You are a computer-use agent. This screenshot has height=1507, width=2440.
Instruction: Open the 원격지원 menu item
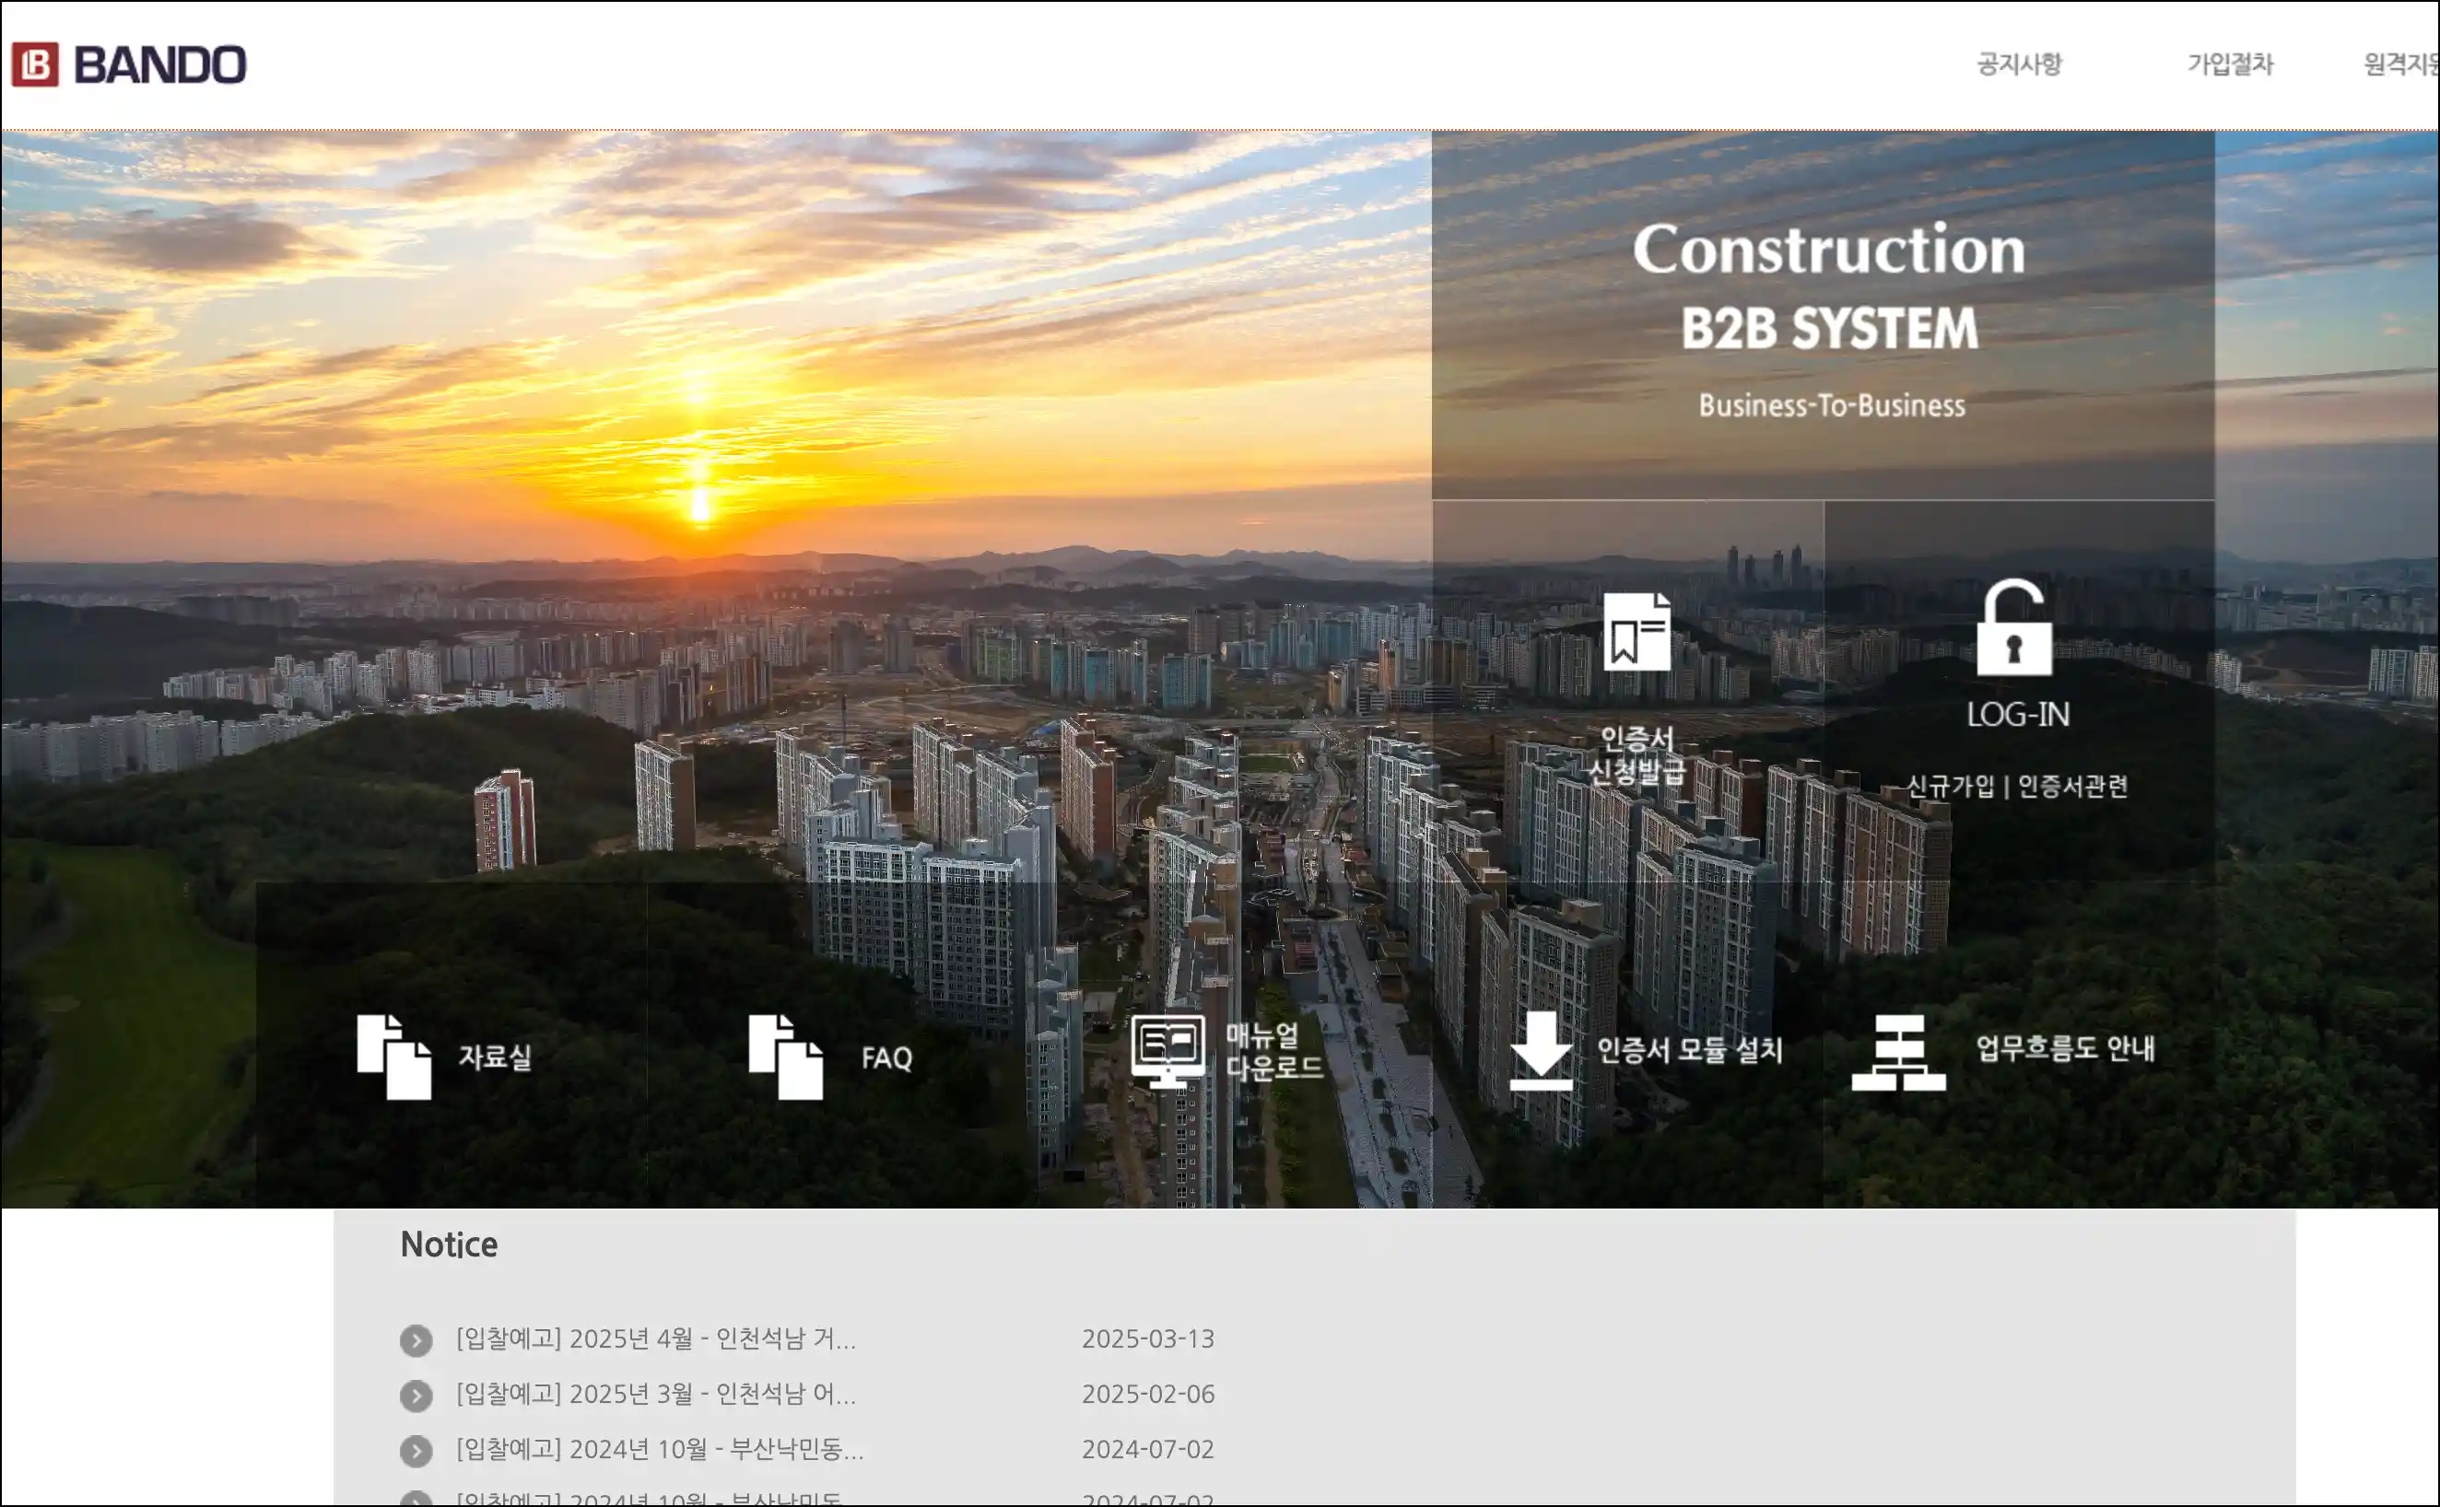coord(2400,64)
